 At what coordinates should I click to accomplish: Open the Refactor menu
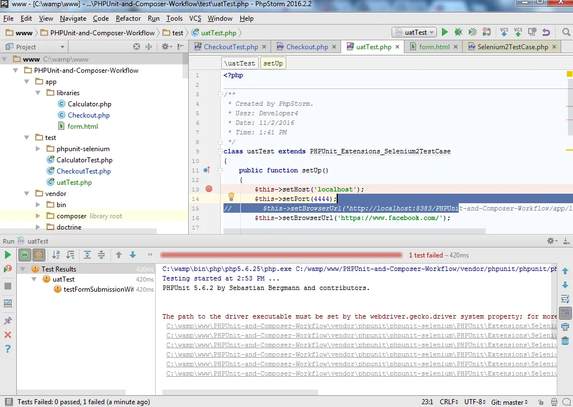[x=128, y=18]
